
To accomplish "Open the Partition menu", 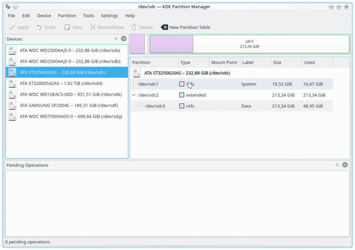I will [x=67, y=16].
